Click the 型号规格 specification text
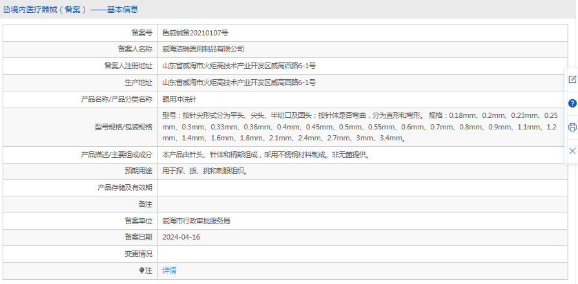 360,127
